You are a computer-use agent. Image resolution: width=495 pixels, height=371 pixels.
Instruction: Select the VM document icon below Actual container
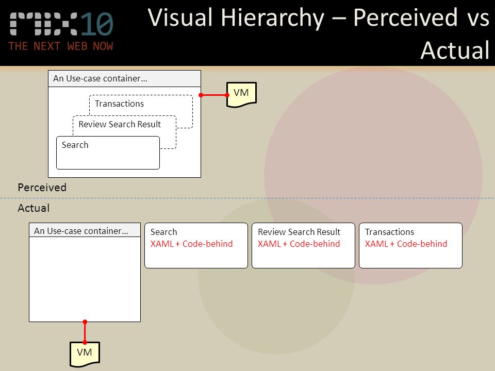tap(85, 355)
